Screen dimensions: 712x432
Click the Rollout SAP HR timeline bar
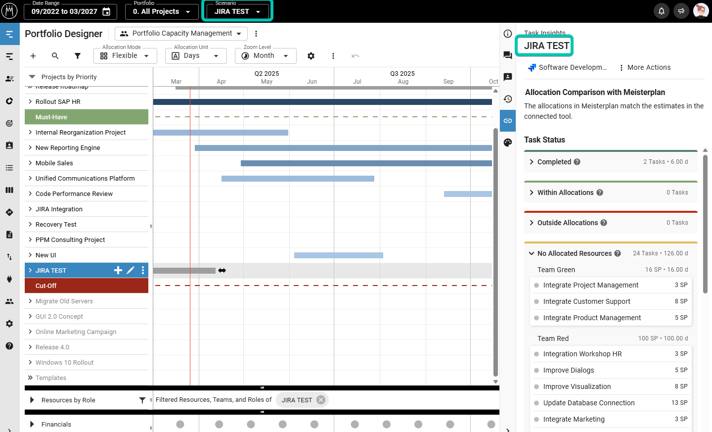click(322, 102)
